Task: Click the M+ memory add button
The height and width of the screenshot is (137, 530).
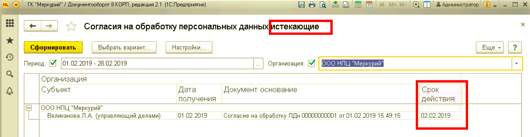Action: [x=392, y=5]
